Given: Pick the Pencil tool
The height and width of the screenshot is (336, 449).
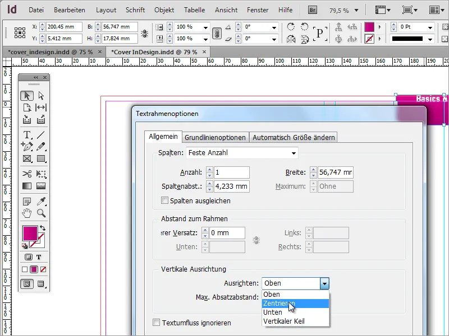Looking at the screenshot, I should click(41, 147).
